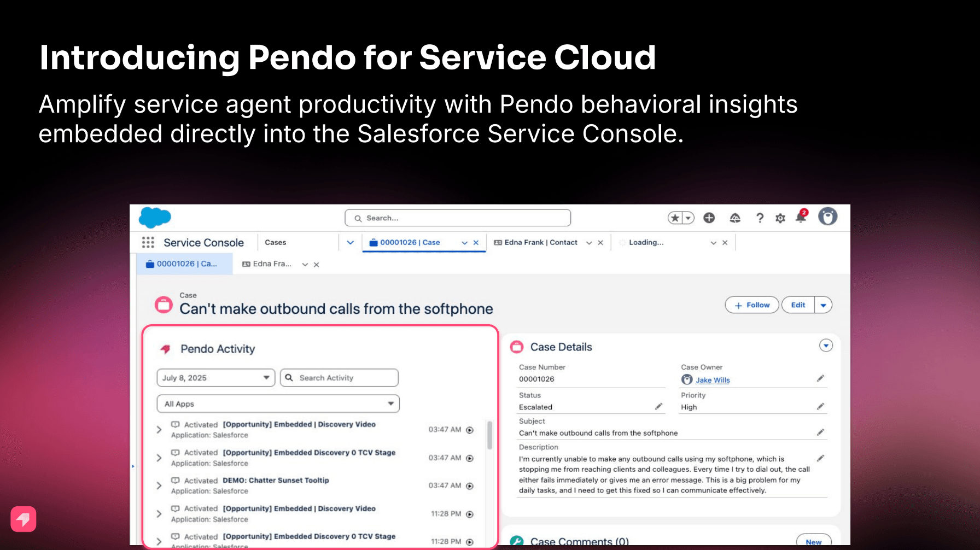
Task: Click the Edit button
Action: [798, 305]
